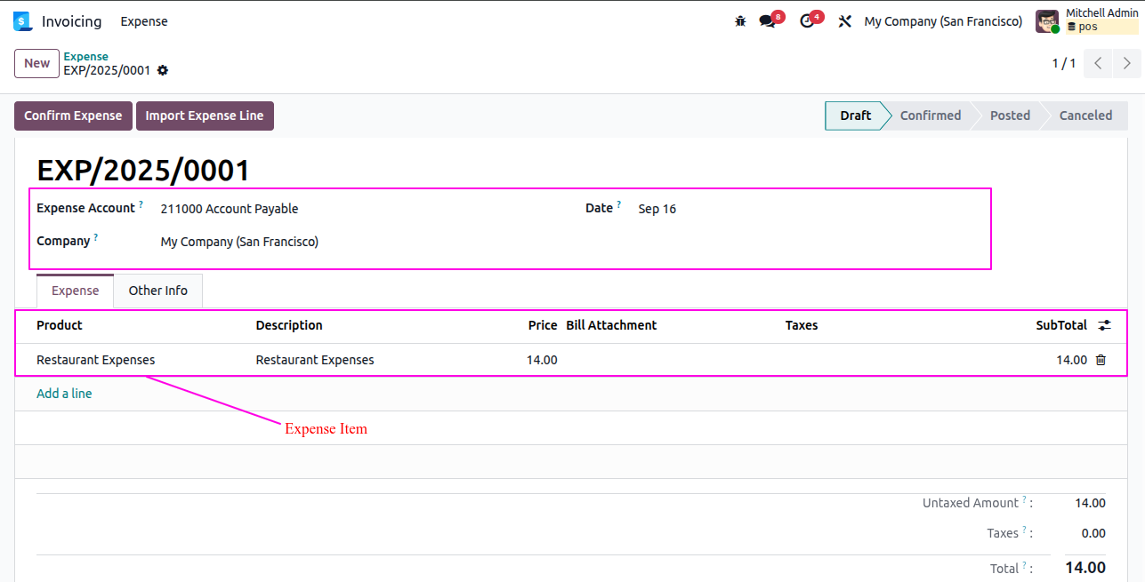Screen dimensions: 1145x582
Task: Click the Date field showing Sep 16
Action: pyautogui.click(x=657, y=209)
